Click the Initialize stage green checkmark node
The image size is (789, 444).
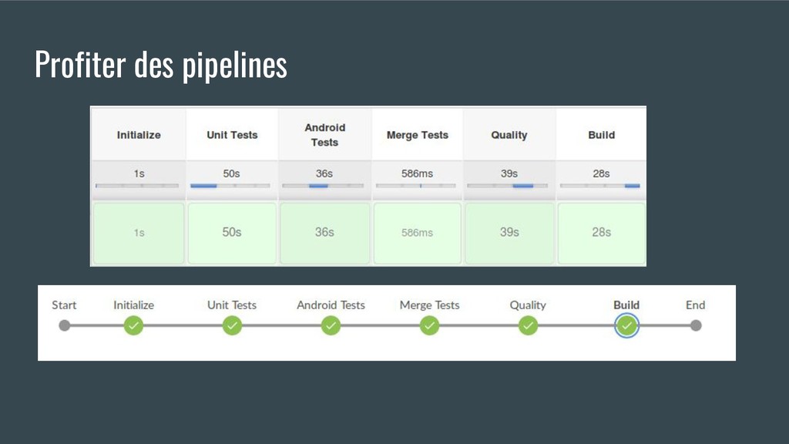[x=133, y=326]
